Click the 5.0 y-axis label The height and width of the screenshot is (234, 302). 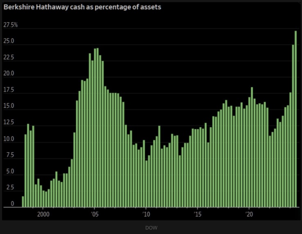point(9,172)
